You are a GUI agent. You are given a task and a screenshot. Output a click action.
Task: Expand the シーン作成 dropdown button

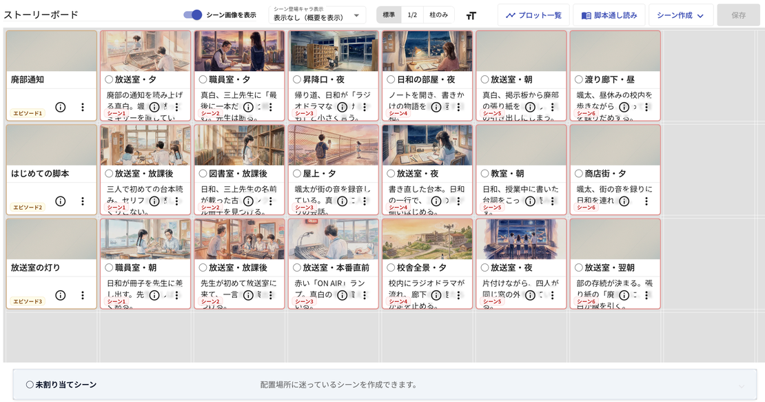[x=681, y=15]
